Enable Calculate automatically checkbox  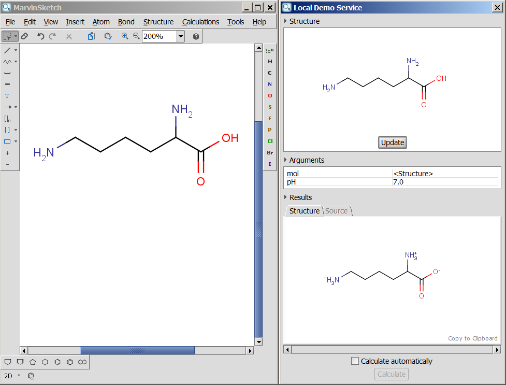tap(355, 361)
